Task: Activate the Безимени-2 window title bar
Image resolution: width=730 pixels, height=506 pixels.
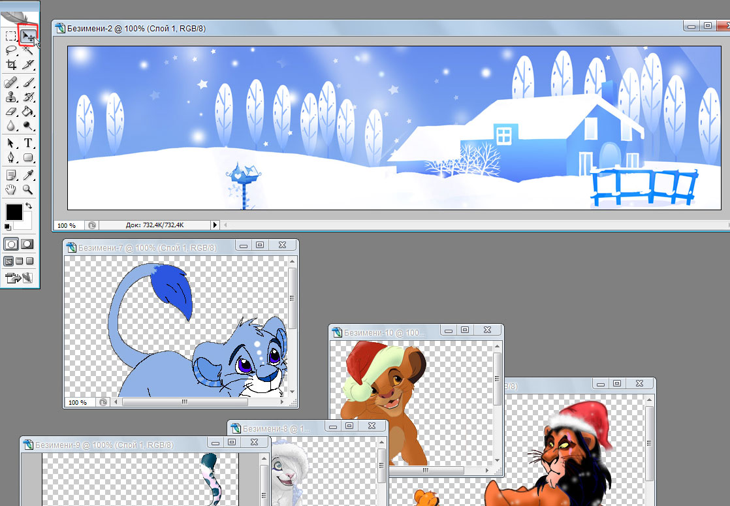Action: [x=368, y=28]
